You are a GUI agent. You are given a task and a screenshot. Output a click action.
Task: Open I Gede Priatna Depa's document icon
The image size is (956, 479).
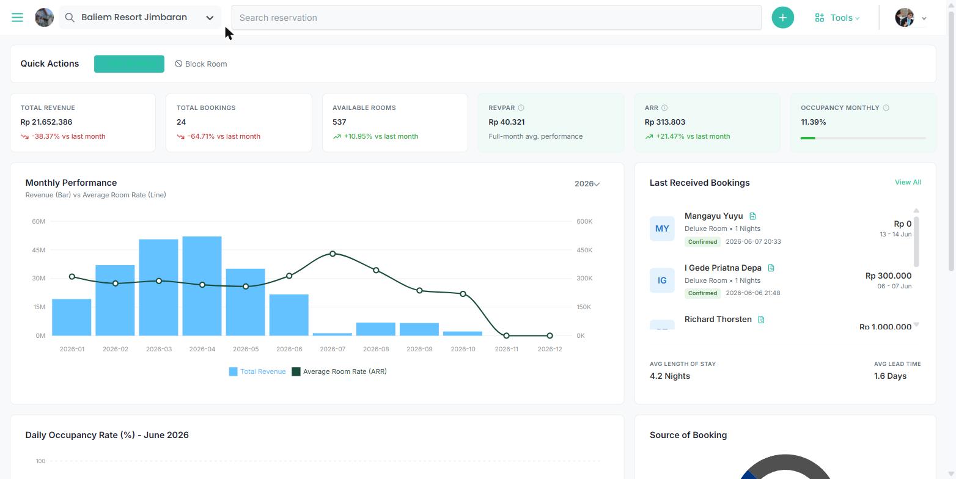[771, 268]
